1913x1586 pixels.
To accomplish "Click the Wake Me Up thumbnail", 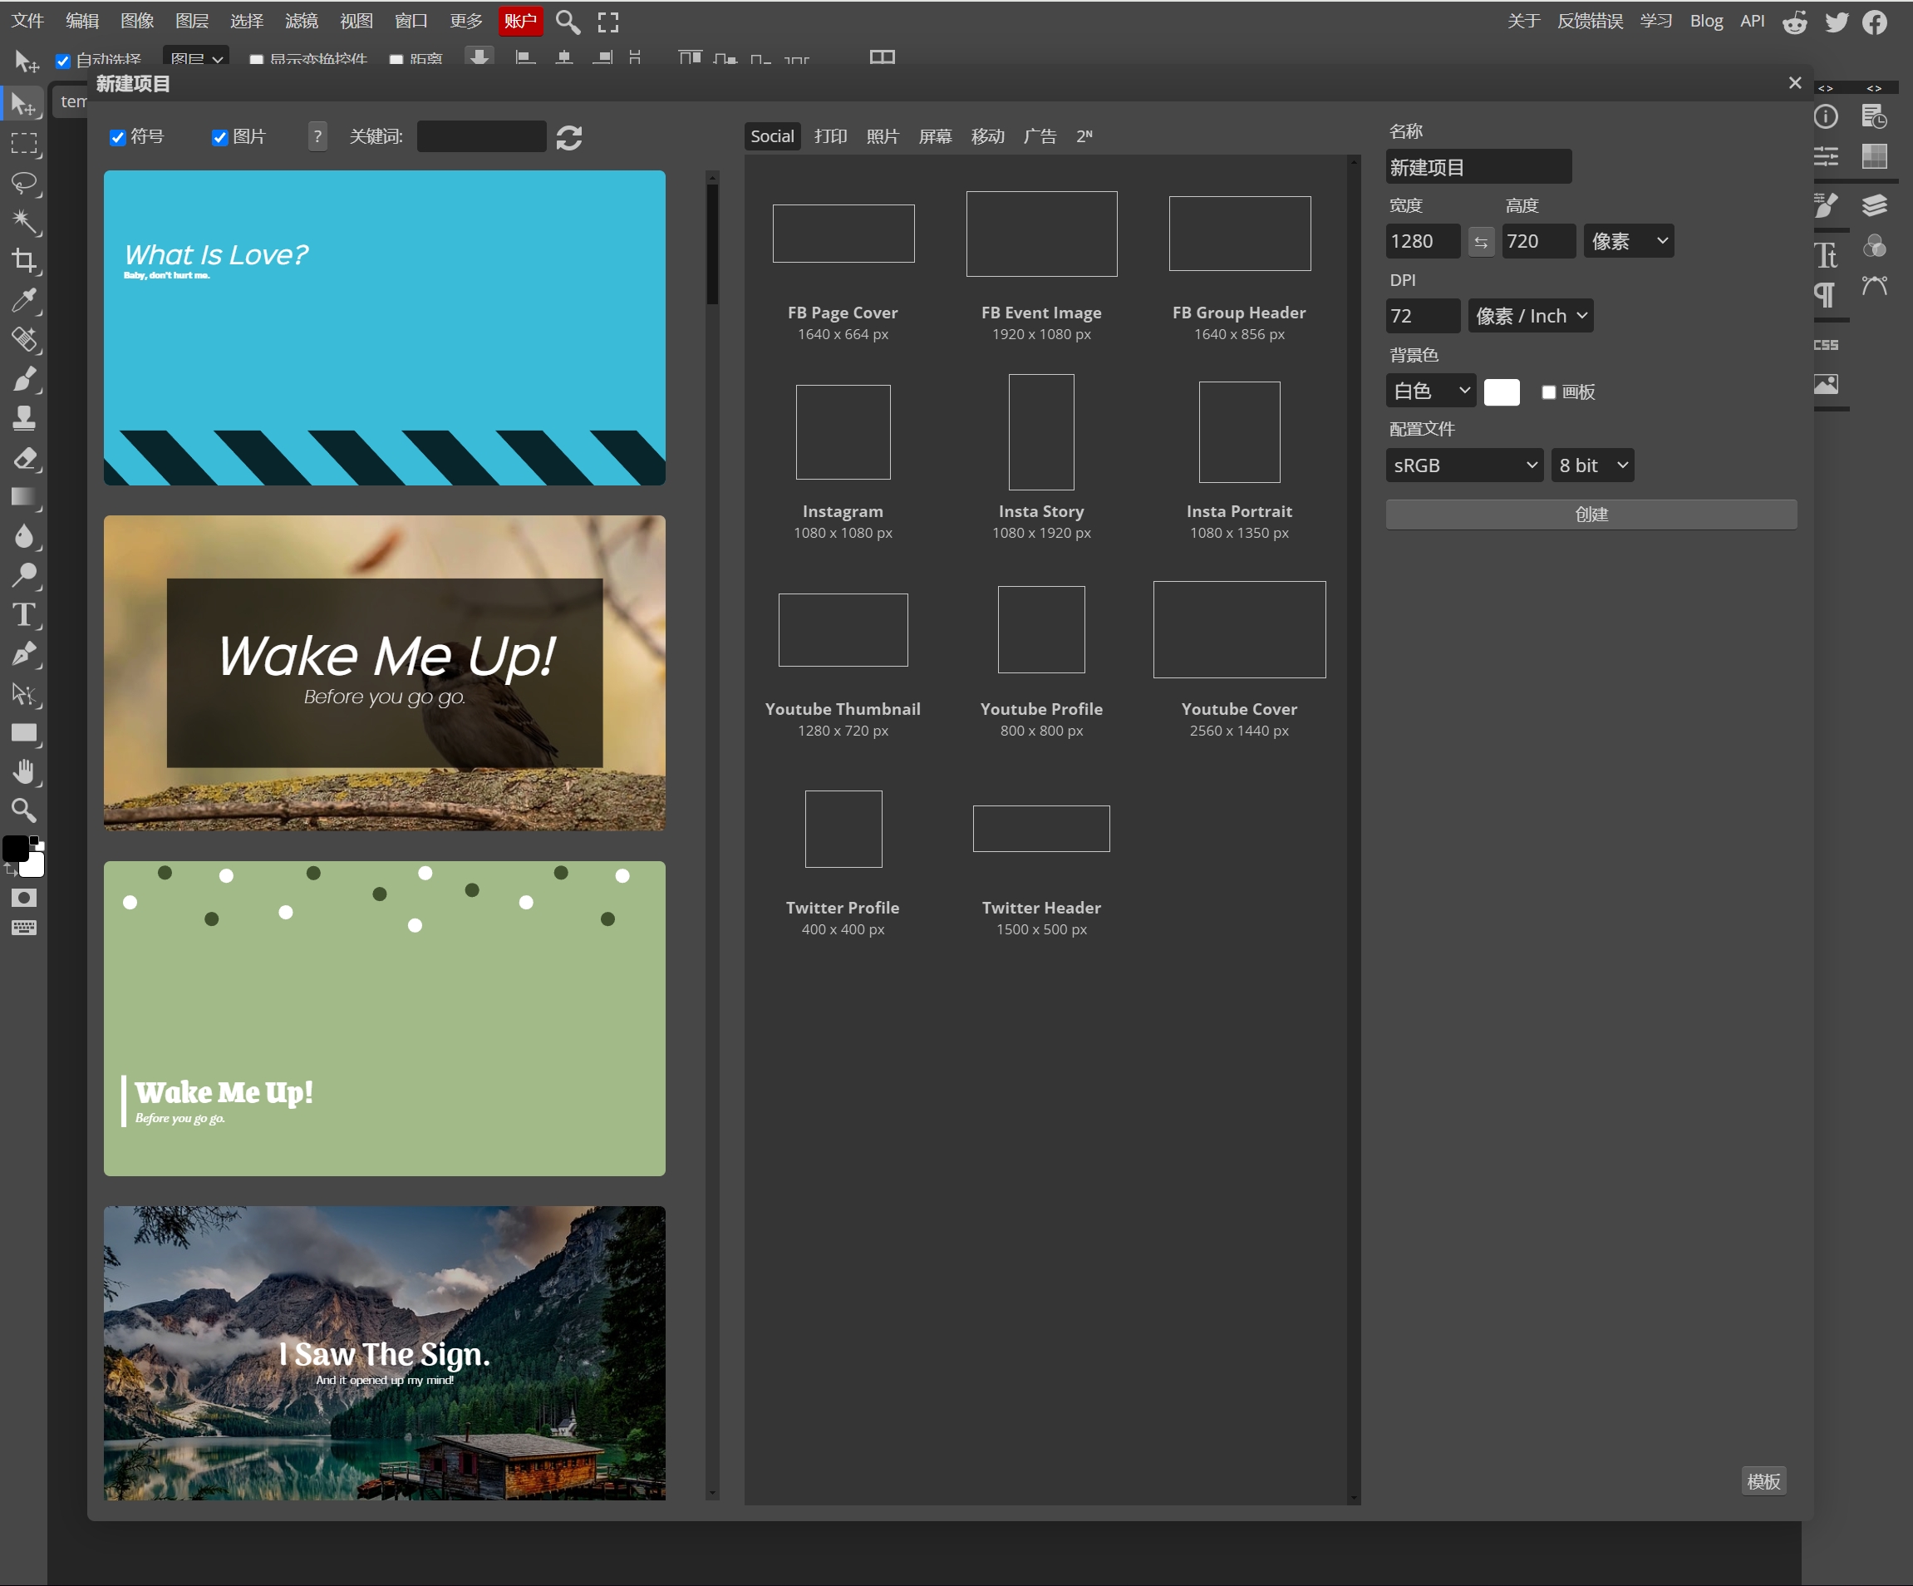I will (386, 672).
